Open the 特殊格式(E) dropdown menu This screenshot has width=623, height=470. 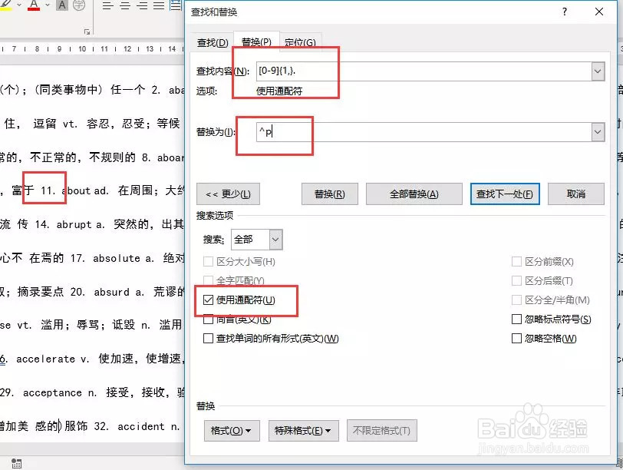[x=304, y=431]
